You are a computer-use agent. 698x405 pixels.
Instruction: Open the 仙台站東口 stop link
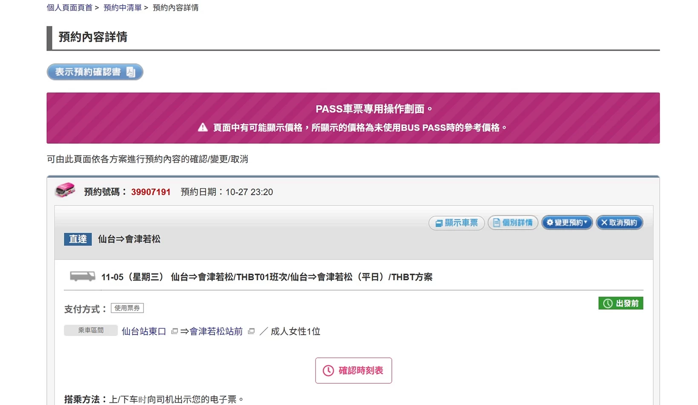pos(144,331)
